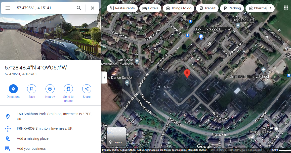291x153 pixels.
Task: Select the Things to do chip
Action: (179, 8)
